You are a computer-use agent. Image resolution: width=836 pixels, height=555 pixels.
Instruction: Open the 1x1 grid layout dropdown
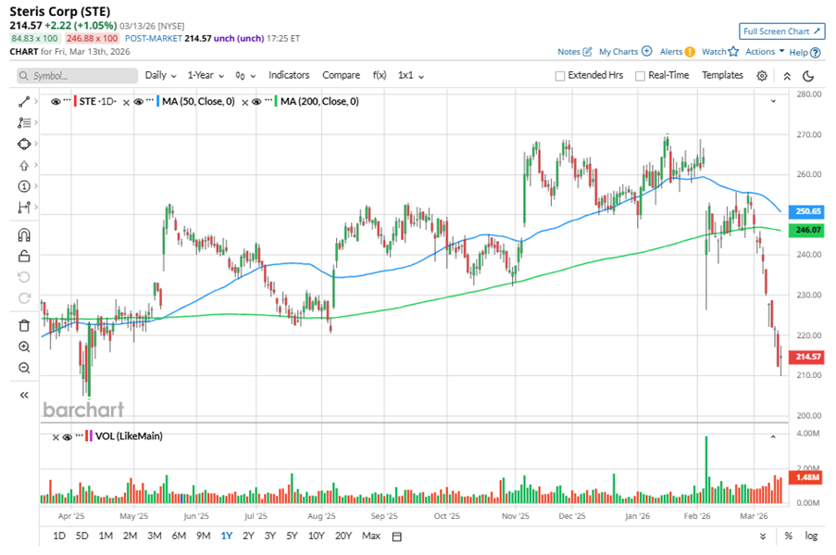coord(410,75)
